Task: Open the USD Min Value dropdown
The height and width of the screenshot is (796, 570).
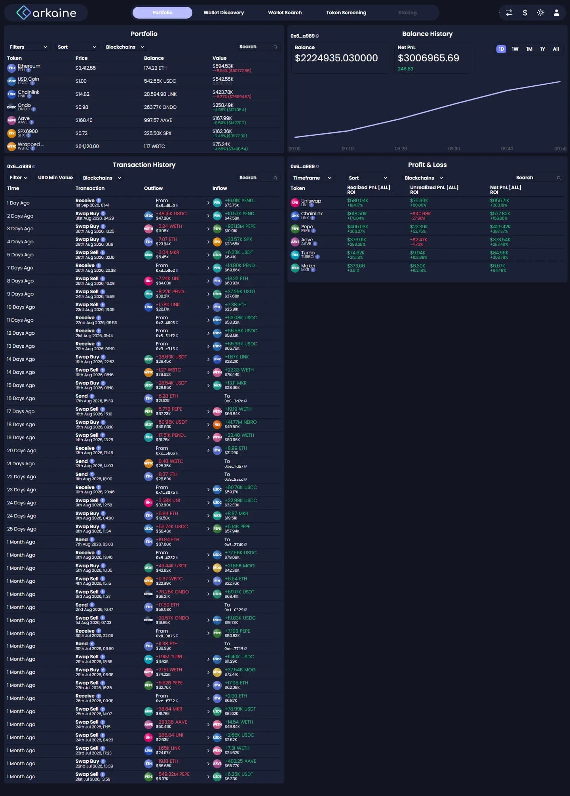Action: (55, 178)
